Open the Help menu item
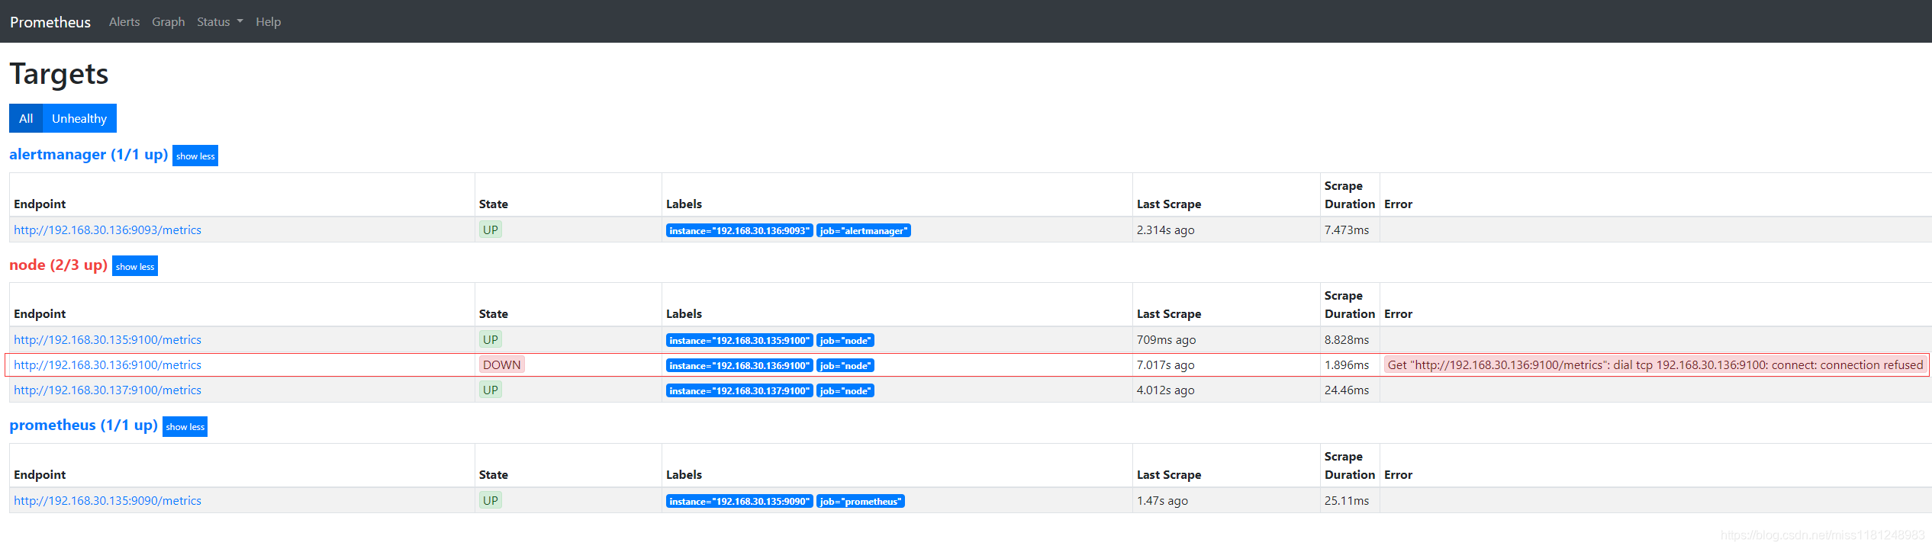Image resolution: width=1932 pixels, height=549 pixels. (269, 22)
